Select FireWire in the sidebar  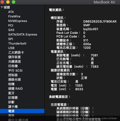click(14, 16)
